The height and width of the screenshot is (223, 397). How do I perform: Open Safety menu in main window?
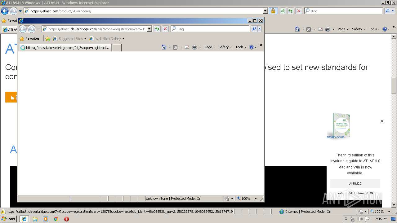(359, 29)
